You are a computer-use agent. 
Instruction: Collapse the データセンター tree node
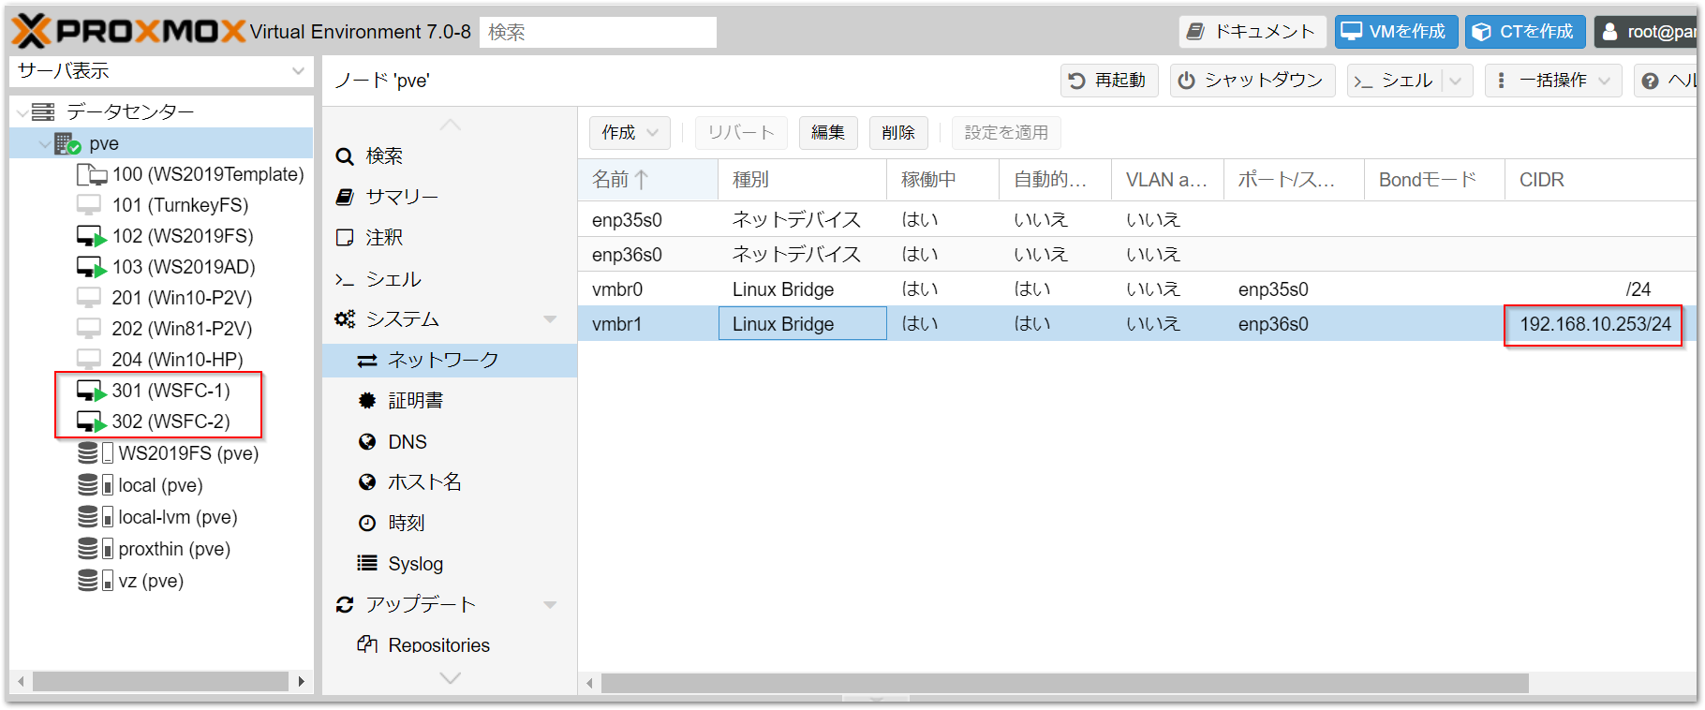click(x=22, y=113)
